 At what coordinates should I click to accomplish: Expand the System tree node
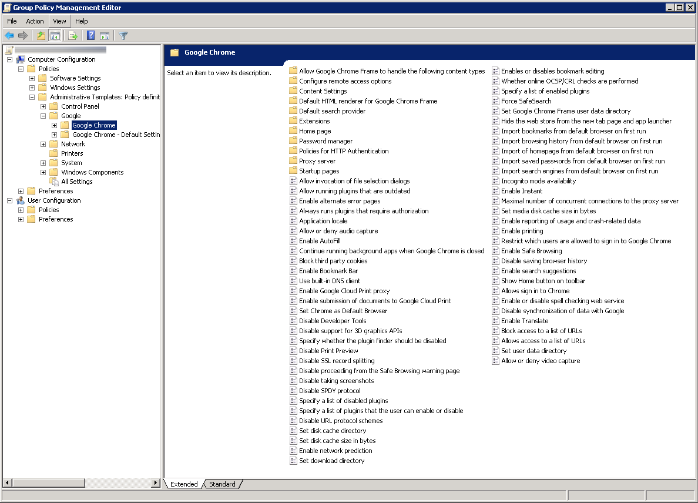point(43,163)
